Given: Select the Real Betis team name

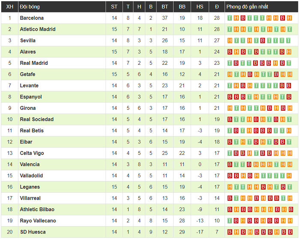Looking at the screenshot, I should coord(32,131).
